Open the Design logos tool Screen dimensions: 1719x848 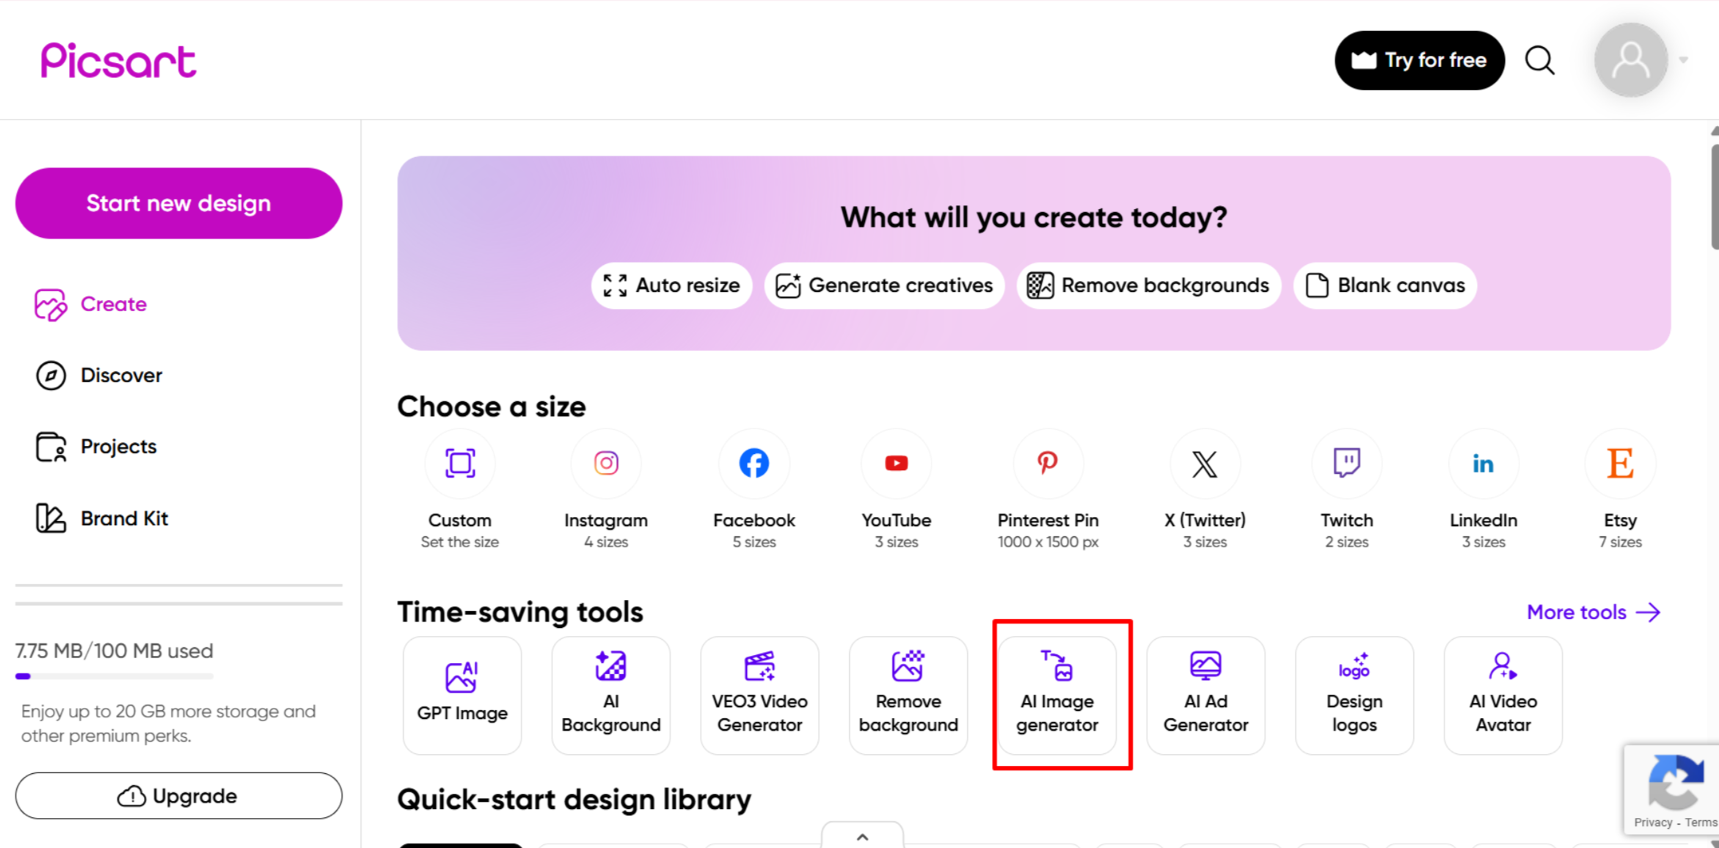pos(1354,695)
